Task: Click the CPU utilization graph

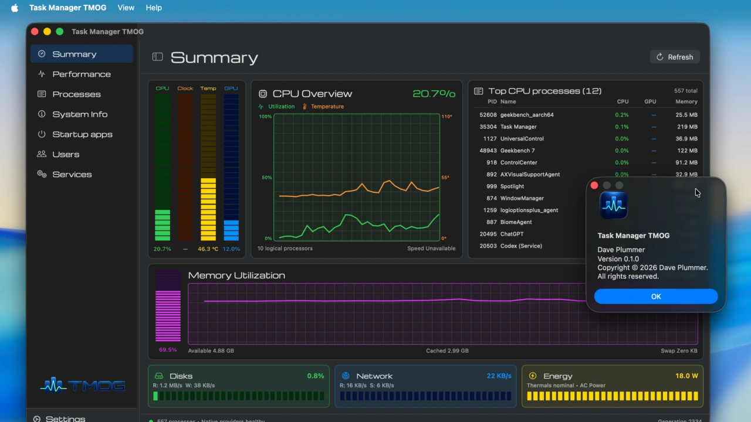Action: (x=356, y=177)
